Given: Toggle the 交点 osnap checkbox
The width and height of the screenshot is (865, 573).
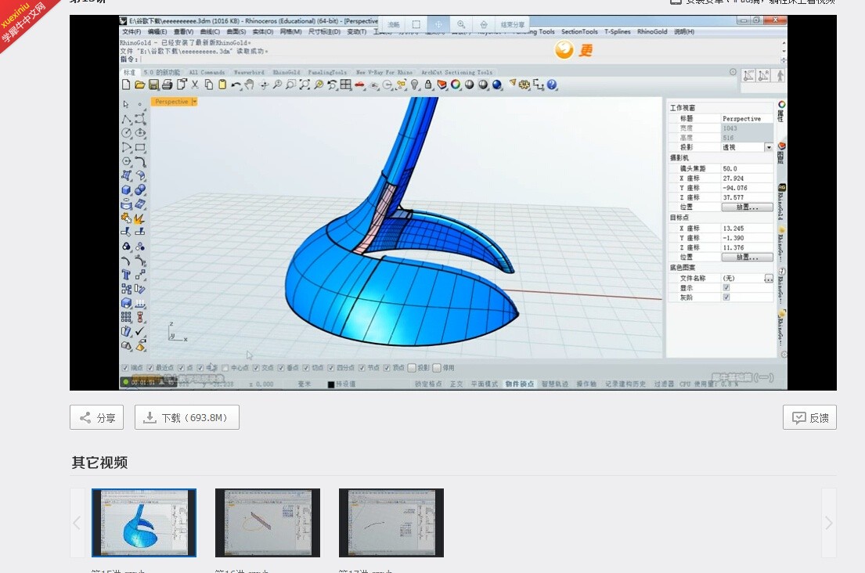Looking at the screenshot, I should (x=256, y=368).
